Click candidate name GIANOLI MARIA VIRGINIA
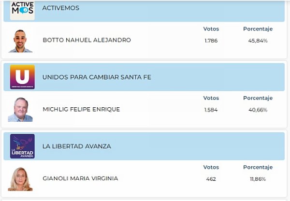This screenshot has width=290, height=201. [80, 179]
